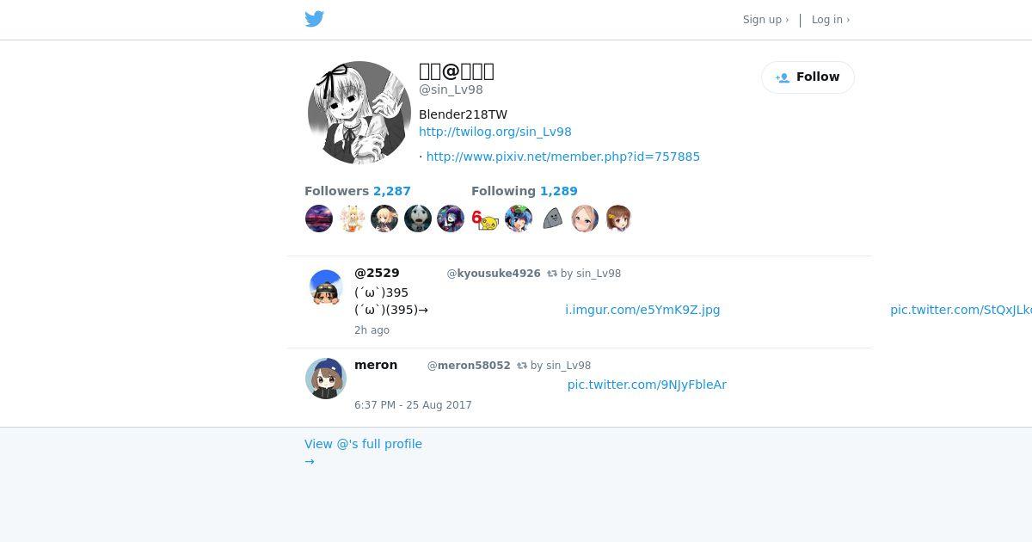Open the pixiv.net member profile link
The width and height of the screenshot is (1032, 542).
point(563,157)
